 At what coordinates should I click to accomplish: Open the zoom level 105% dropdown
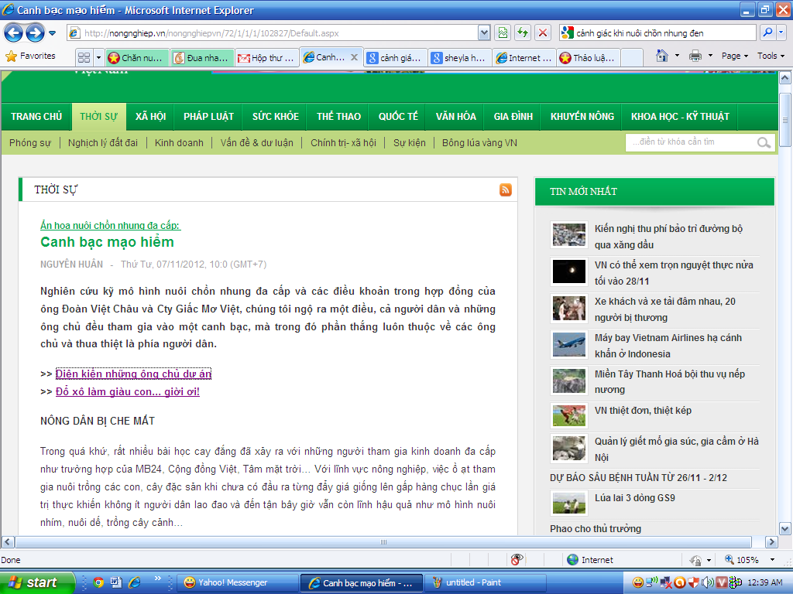point(772,560)
